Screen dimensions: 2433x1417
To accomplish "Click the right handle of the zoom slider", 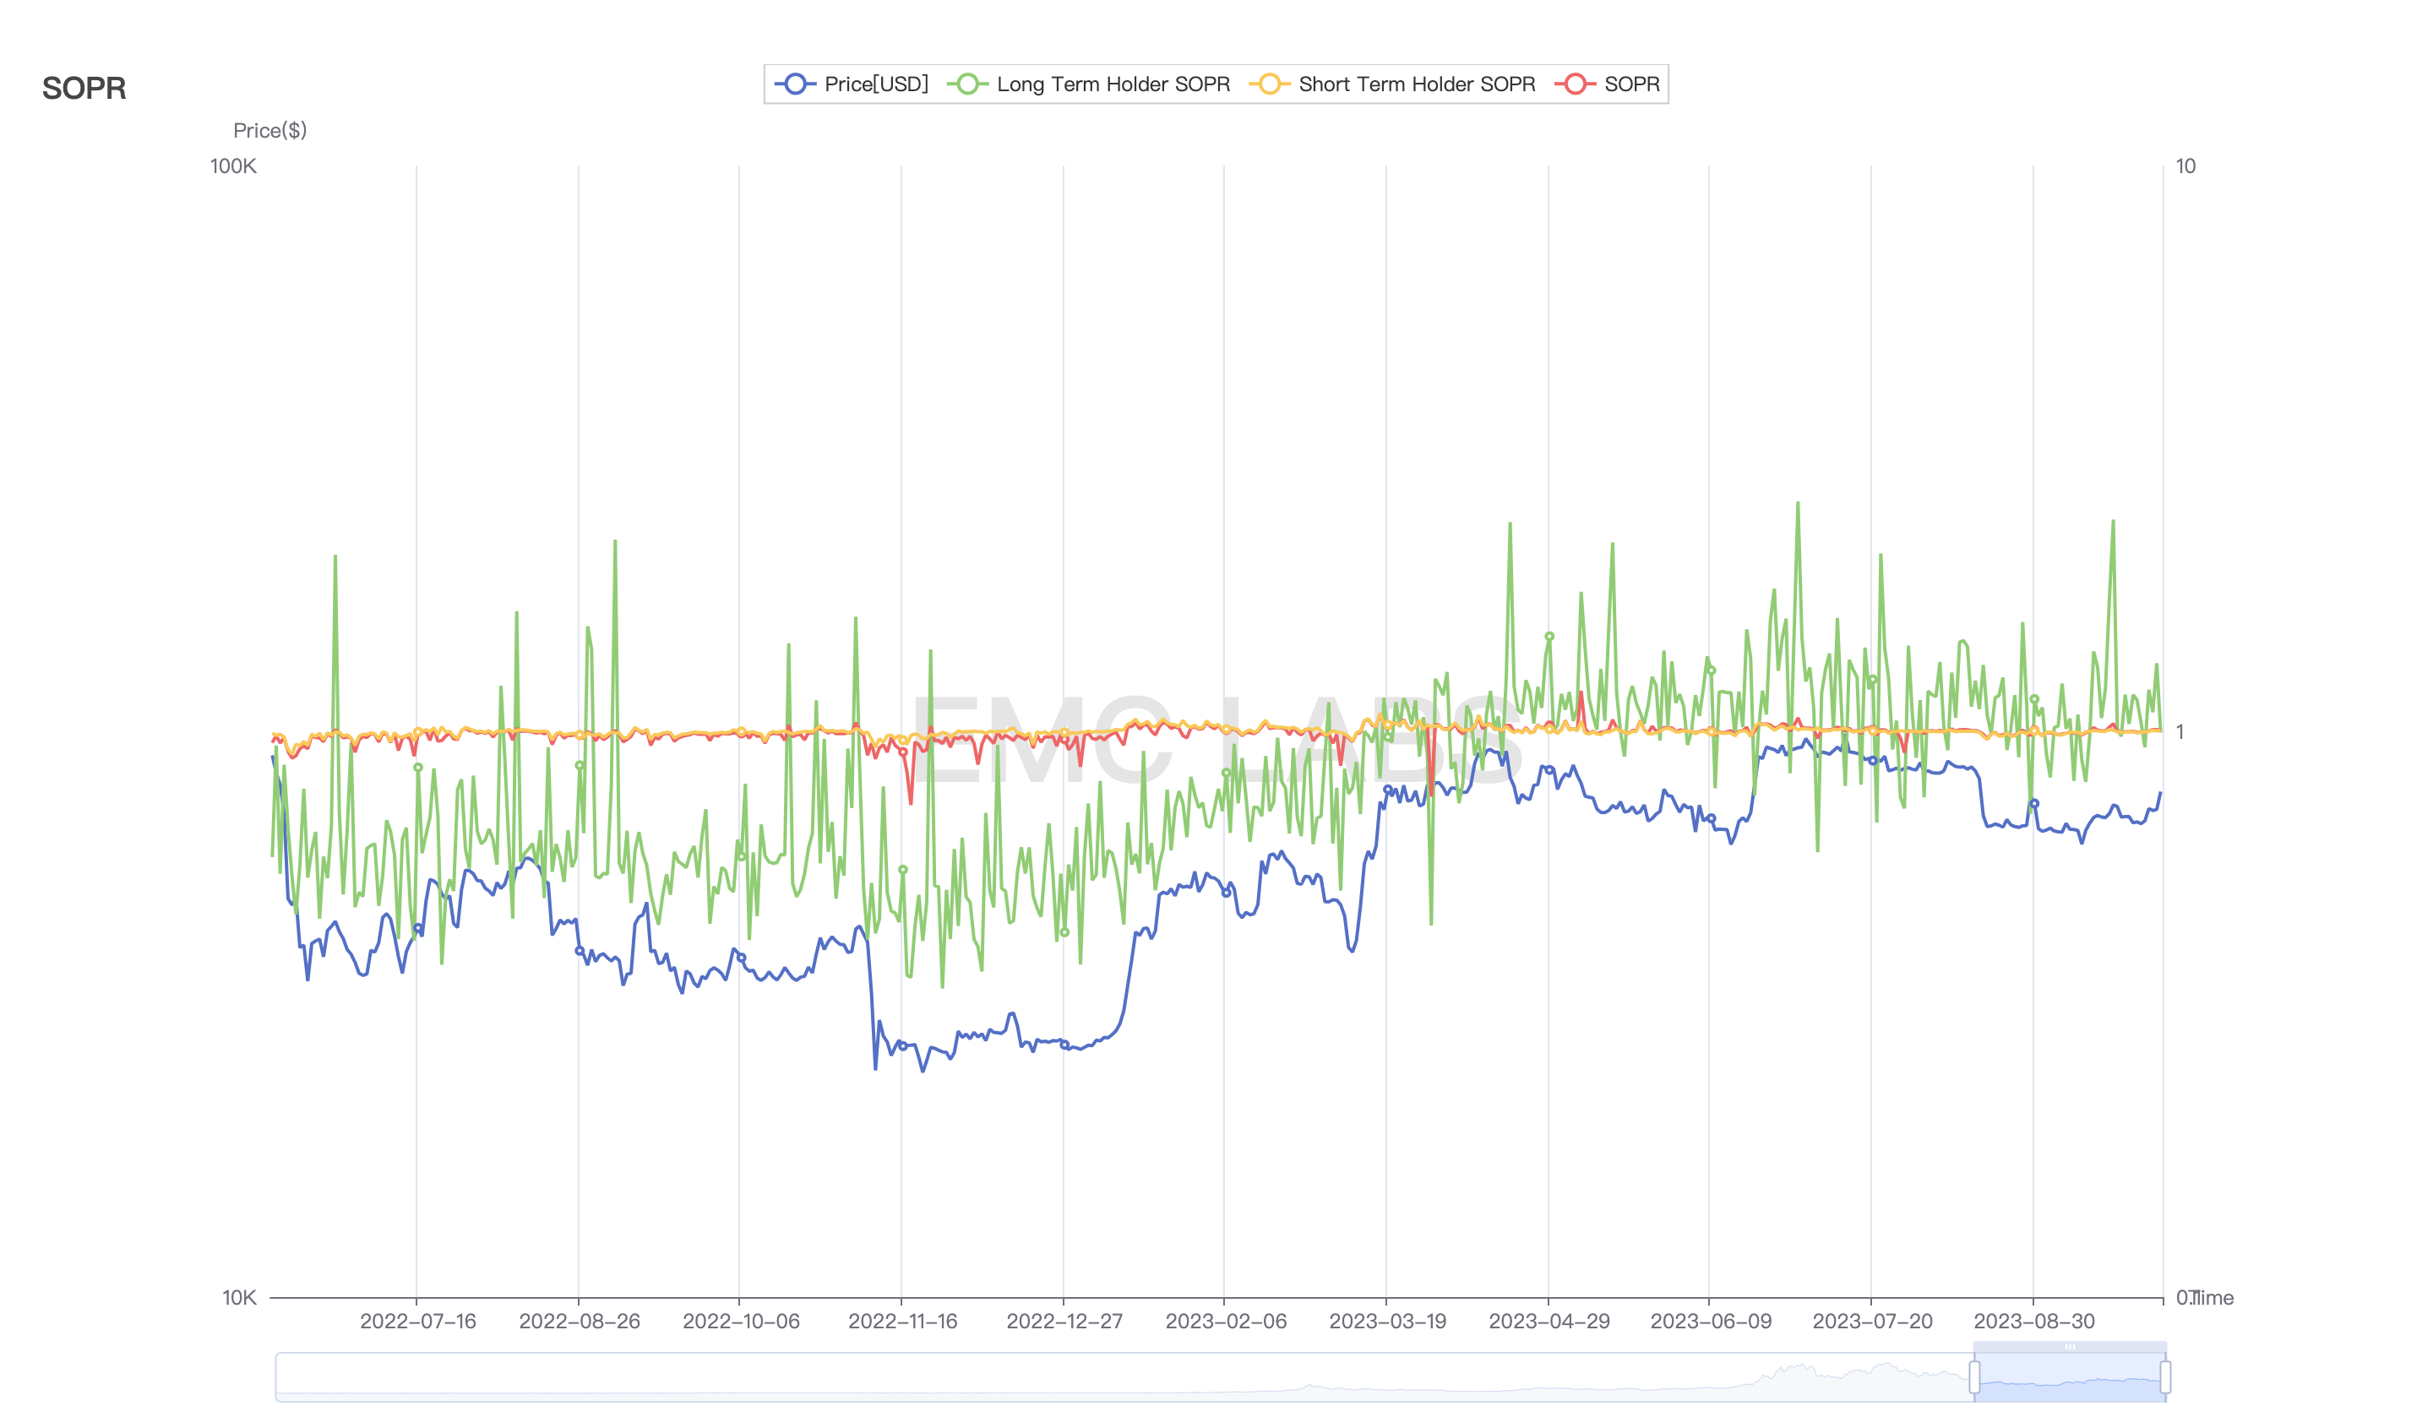I will pos(2165,1376).
